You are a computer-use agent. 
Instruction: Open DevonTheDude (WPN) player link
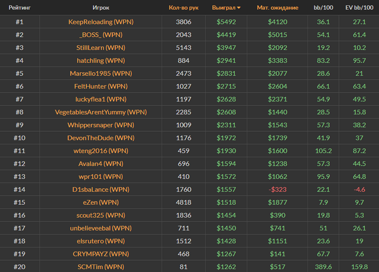101,138
